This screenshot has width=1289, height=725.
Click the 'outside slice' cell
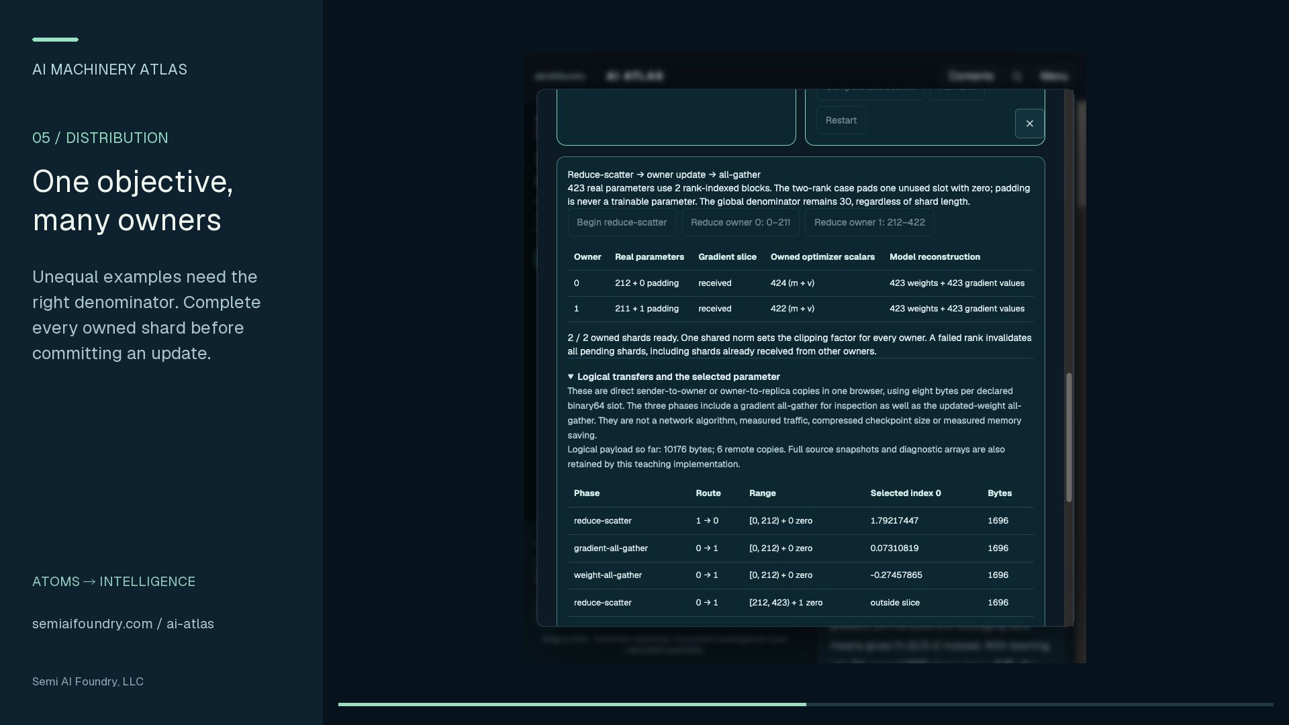coord(895,603)
